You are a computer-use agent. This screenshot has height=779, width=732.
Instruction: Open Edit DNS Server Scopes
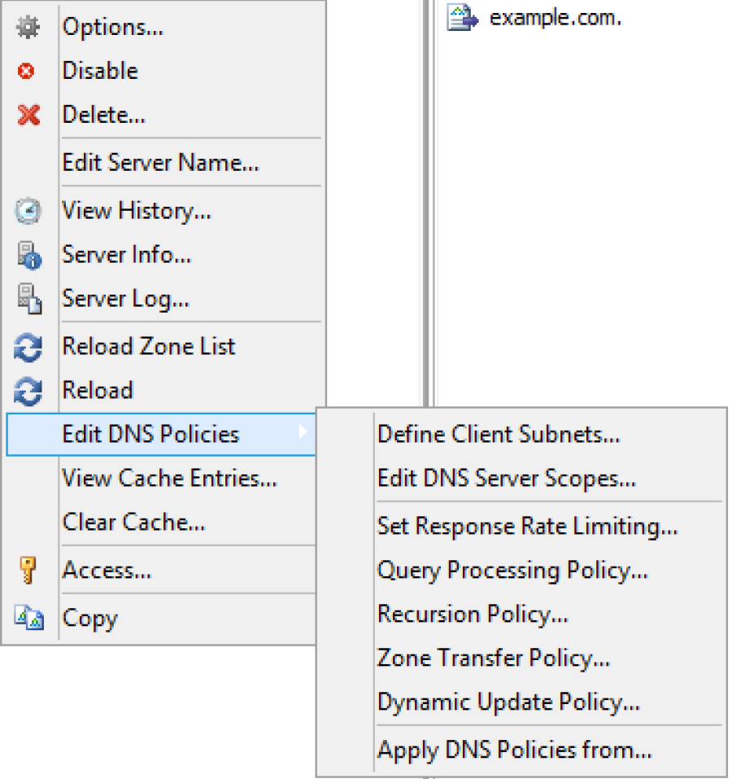(506, 479)
